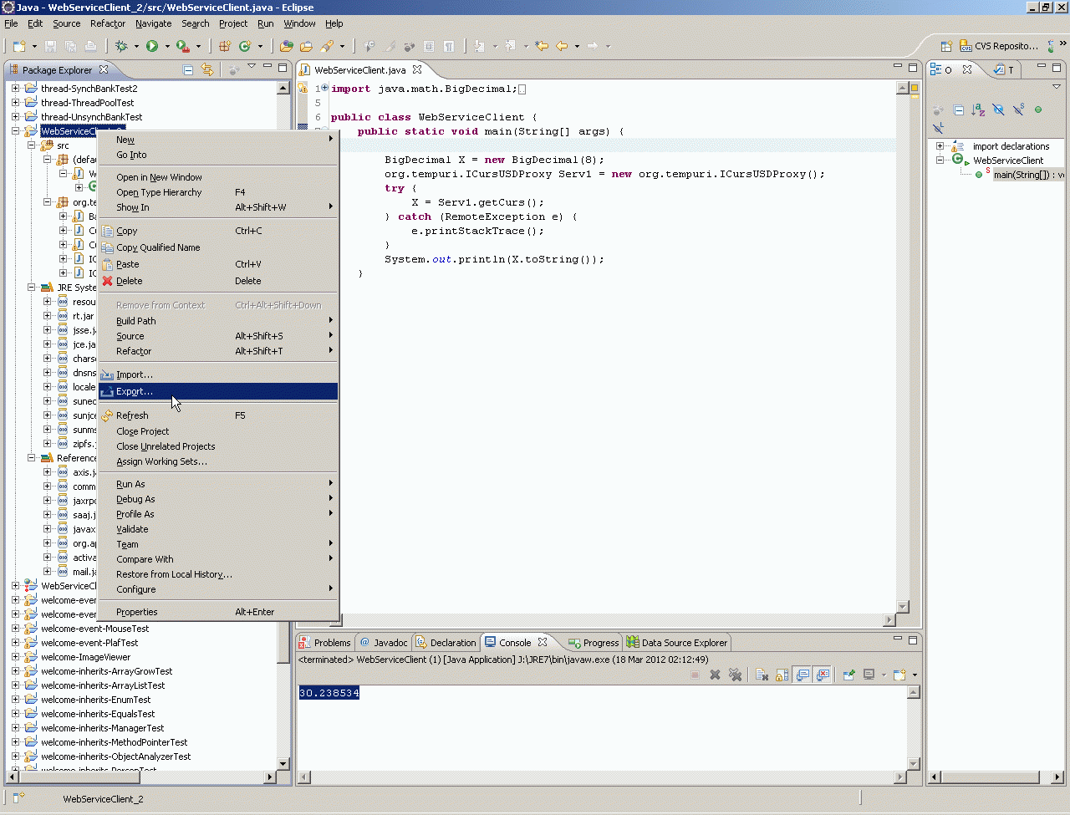
Task: Switch to the Problems tab
Action: [x=324, y=643]
